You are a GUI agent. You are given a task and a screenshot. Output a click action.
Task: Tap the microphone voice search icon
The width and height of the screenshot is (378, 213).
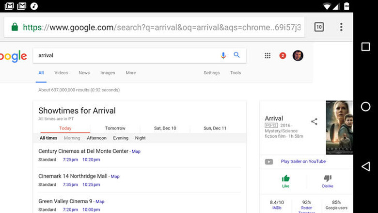[x=223, y=55]
